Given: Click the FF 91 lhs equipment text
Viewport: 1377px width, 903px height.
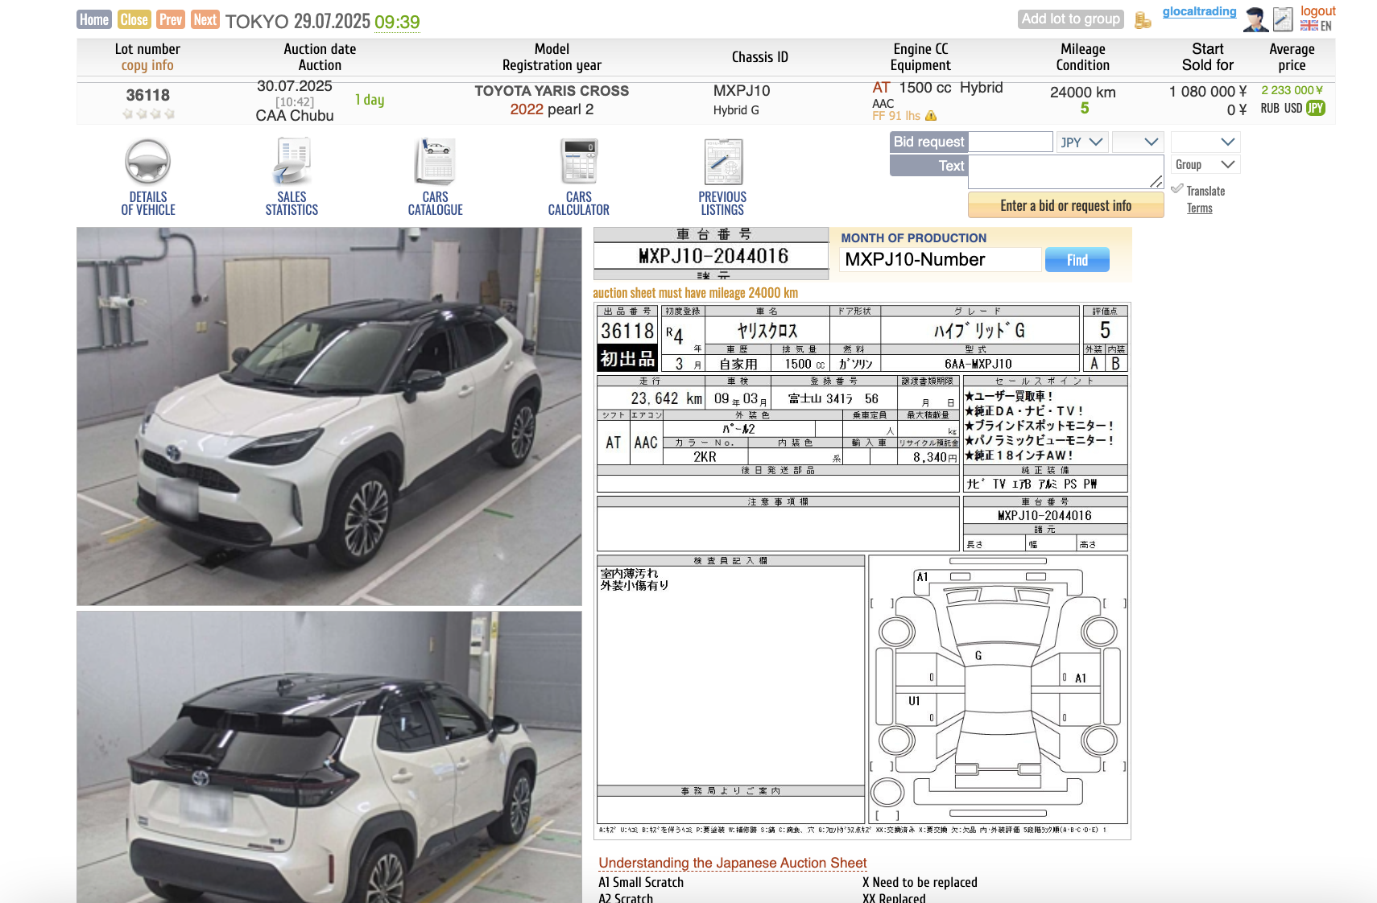Looking at the screenshot, I should click(896, 116).
